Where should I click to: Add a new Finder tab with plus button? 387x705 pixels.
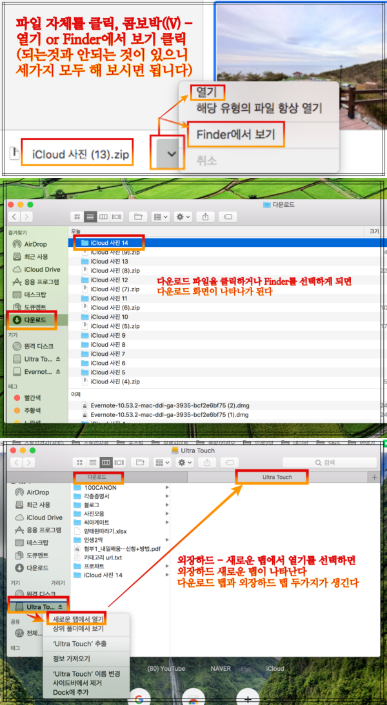pyautogui.click(x=374, y=477)
